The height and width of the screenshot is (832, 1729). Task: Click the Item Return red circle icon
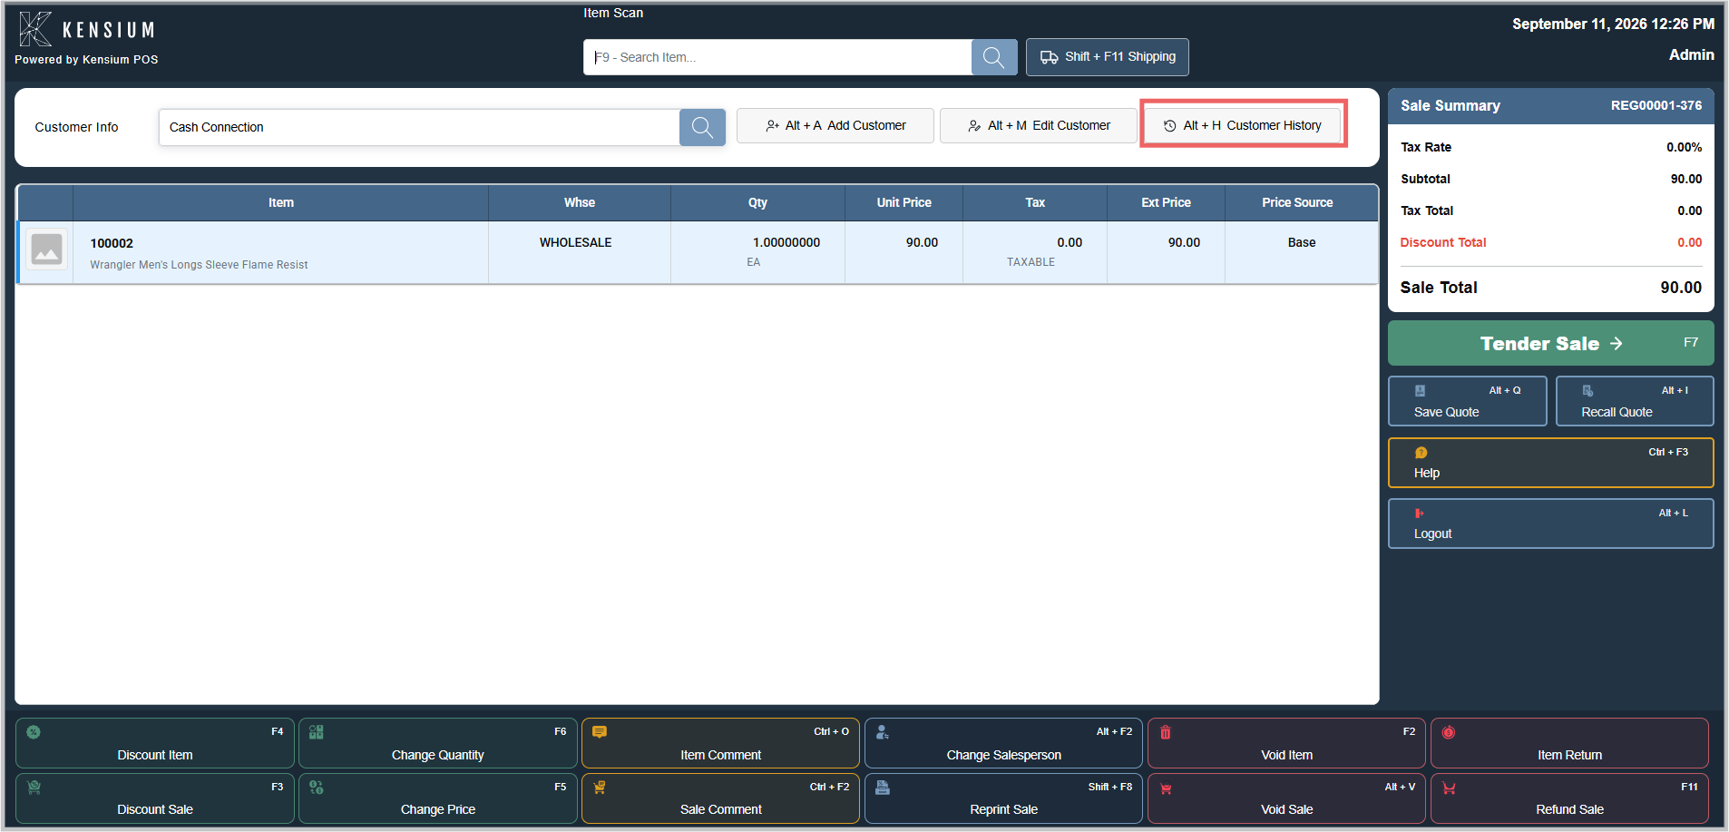pos(1449,732)
